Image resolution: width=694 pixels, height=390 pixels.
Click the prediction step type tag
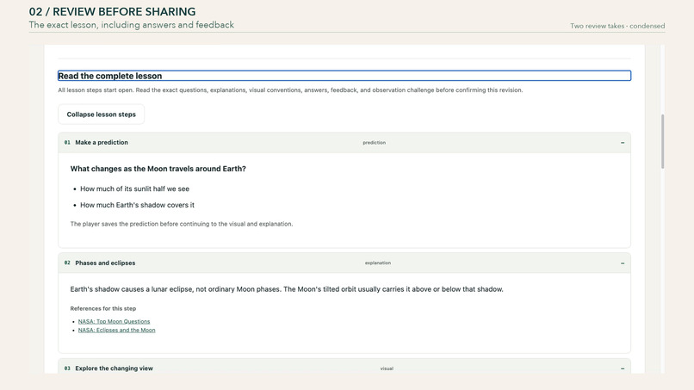[374, 143]
